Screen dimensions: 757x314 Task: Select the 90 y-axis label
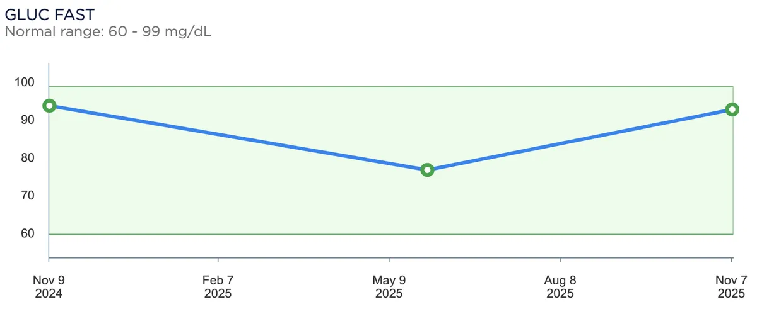coord(26,120)
